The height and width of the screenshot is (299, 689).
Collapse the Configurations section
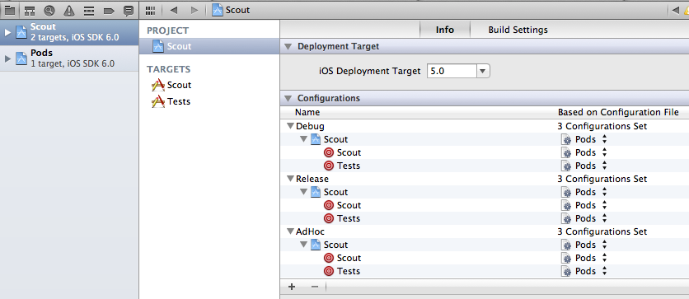coord(288,98)
